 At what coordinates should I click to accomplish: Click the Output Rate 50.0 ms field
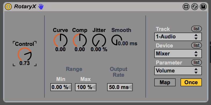[120, 87]
